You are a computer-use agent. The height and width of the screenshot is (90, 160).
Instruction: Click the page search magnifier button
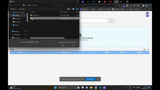(111, 21)
